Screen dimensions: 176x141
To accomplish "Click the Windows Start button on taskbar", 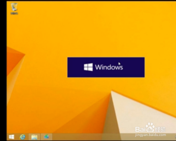I will point(12,137).
